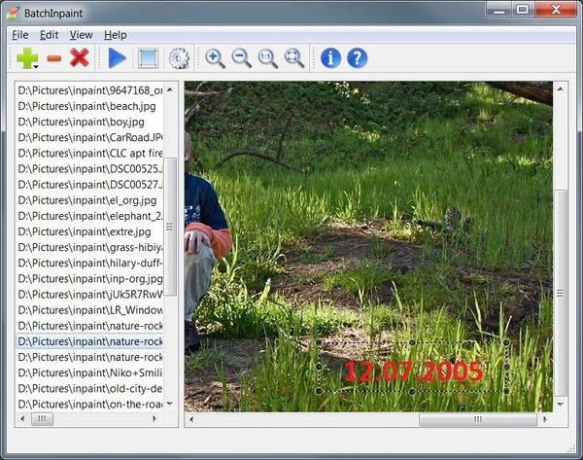Select the highlighted nature-rock file entry
The height and width of the screenshot is (460, 583).
(89, 341)
